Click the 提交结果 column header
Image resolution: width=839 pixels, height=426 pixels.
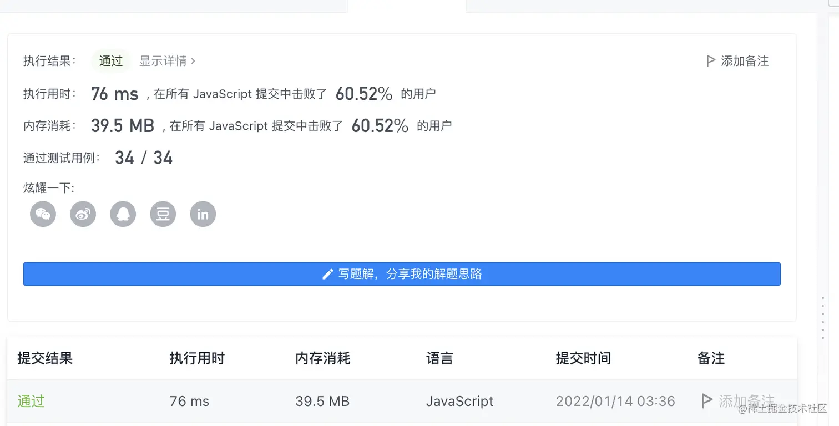coord(45,358)
